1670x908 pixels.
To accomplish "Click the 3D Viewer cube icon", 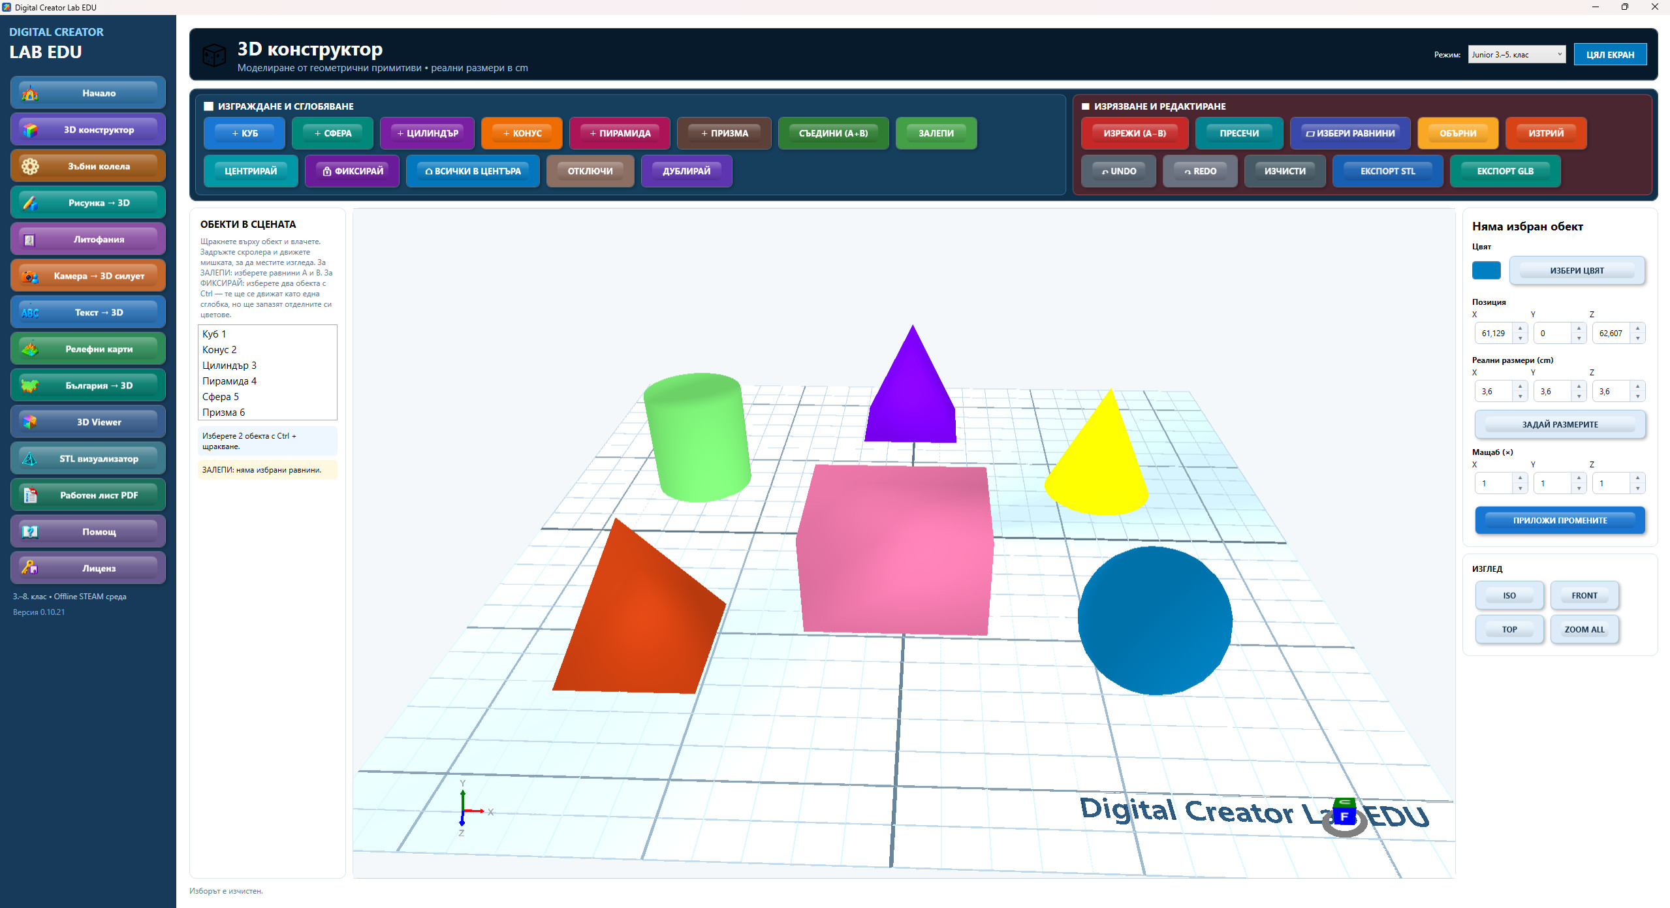I will [30, 422].
